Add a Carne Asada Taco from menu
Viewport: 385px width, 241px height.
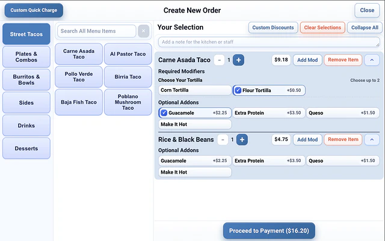coord(79,54)
